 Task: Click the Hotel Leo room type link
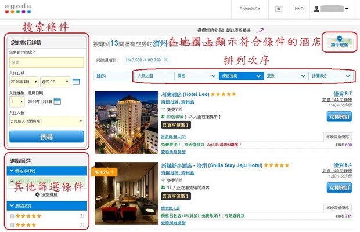click(x=174, y=137)
